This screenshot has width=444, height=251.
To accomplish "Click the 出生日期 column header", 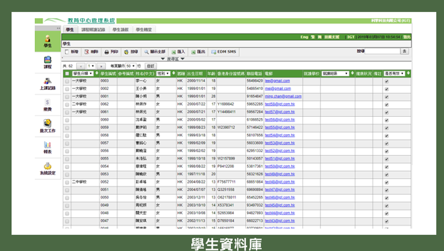I will 195,73.
